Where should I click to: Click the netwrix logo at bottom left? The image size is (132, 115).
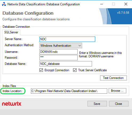(12, 104)
